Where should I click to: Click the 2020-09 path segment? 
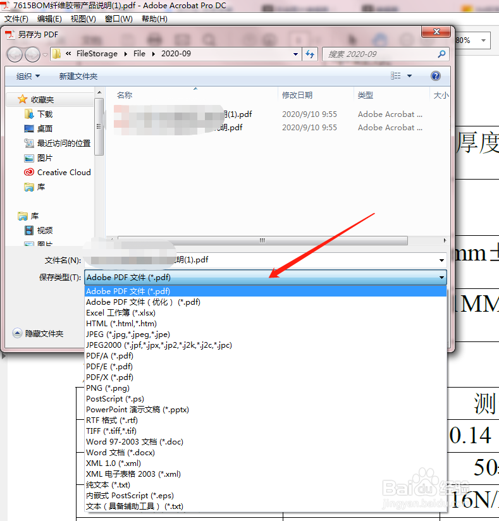[176, 54]
